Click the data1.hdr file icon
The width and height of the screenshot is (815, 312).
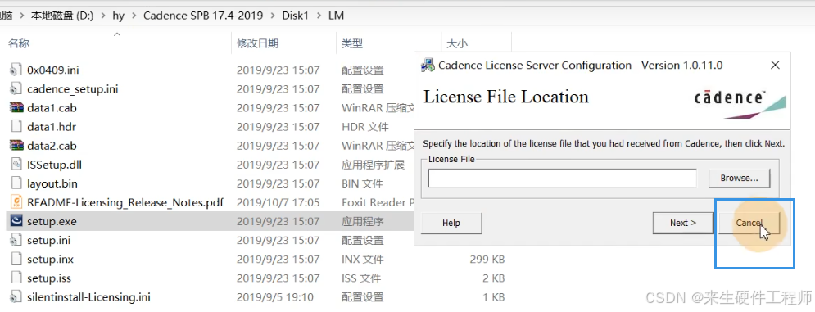click(x=16, y=126)
